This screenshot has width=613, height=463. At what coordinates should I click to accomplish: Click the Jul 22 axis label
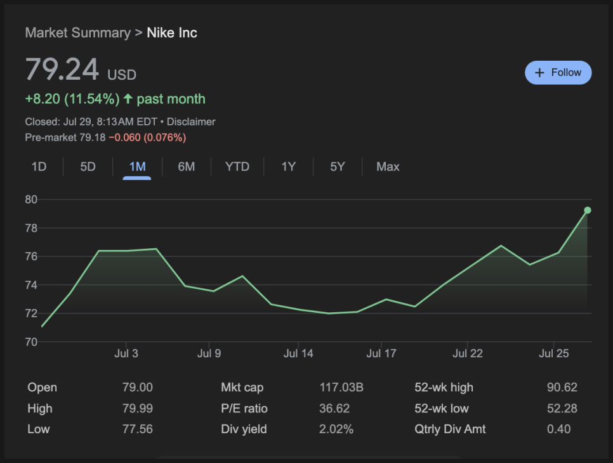[x=468, y=353]
